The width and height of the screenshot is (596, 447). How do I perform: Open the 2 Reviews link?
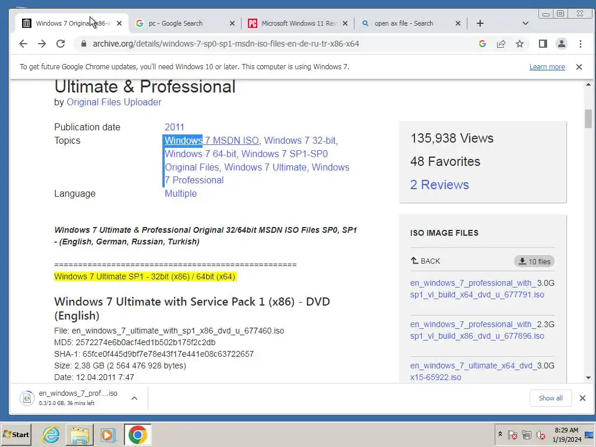[x=439, y=185]
